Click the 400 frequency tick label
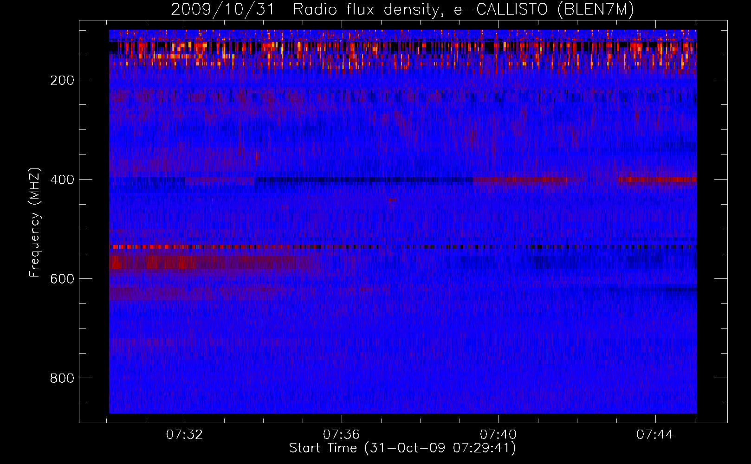This screenshot has width=751, height=464. coord(62,180)
